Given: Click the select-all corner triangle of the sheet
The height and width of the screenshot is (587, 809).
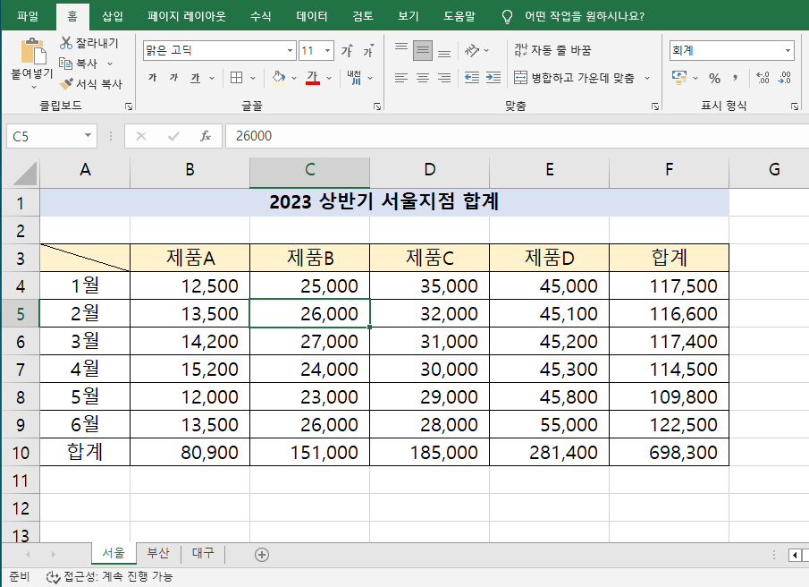Looking at the screenshot, I should (x=24, y=173).
